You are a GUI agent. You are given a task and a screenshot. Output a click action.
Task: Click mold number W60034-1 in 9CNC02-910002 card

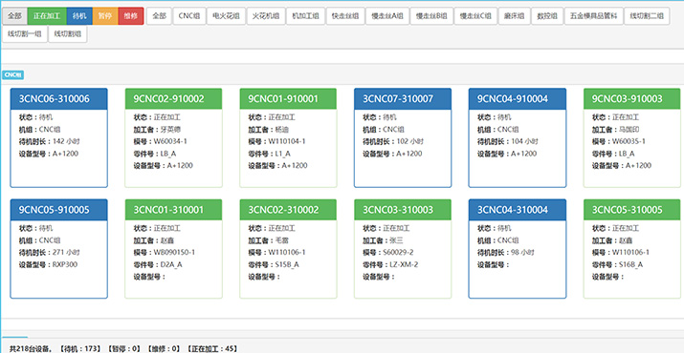(x=169, y=141)
